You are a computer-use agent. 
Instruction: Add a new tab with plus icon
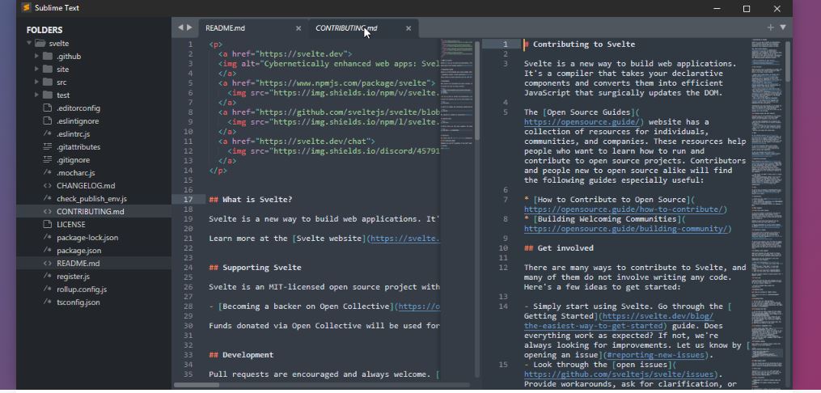pos(770,27)
